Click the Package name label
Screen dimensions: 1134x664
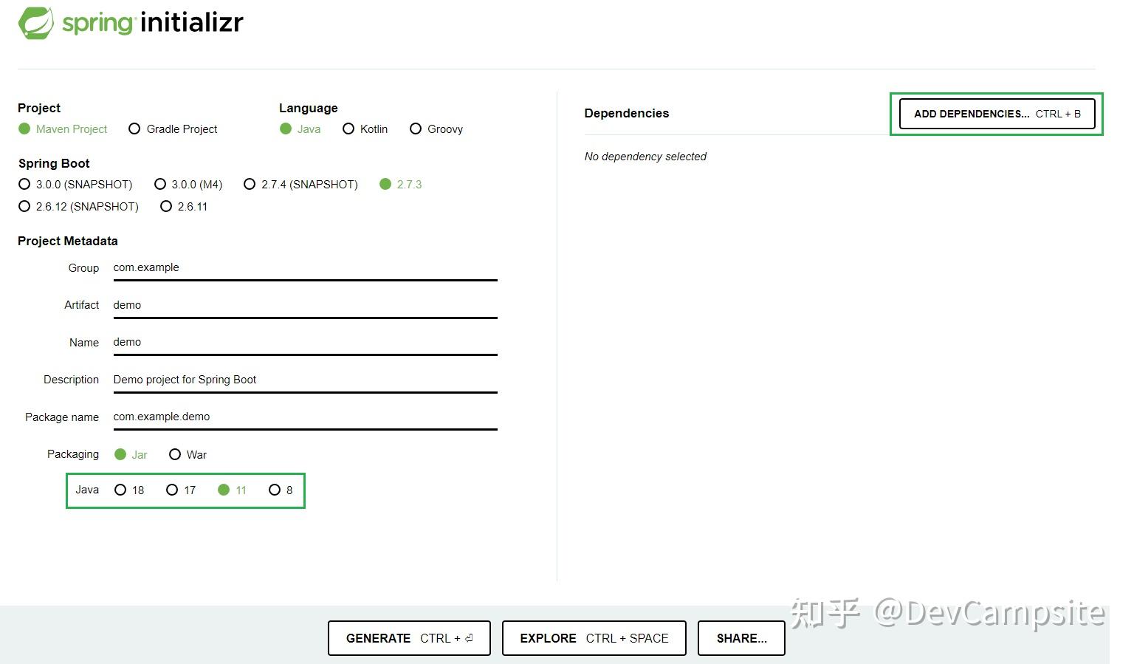(x=62, y=417)
